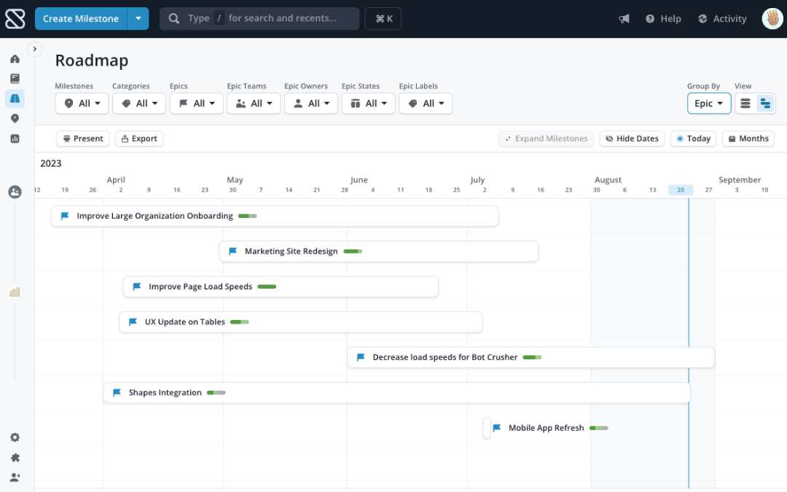
Task: Click the Export button above the timeline
Action: 138,138
